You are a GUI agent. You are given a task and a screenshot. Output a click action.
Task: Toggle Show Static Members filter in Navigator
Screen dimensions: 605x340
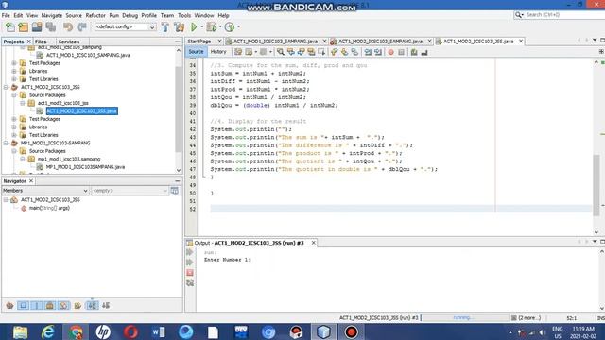click(x=37, y=305)
